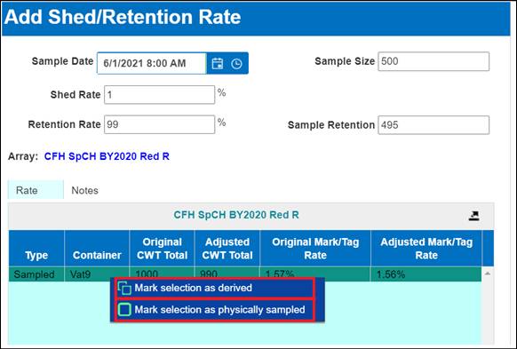Switch to the Rate tab

pos(36,190)
